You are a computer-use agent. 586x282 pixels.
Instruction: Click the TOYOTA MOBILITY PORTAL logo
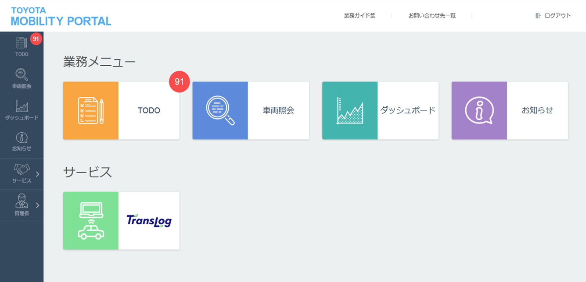pos(61,16)
